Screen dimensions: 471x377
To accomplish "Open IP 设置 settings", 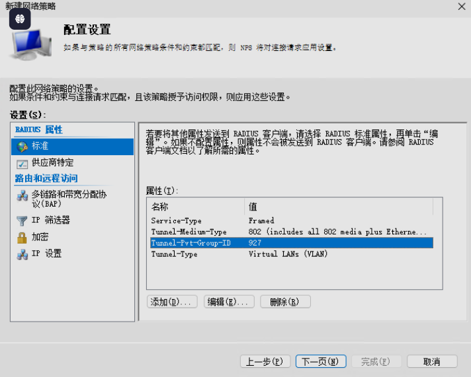I will point(72,254).
